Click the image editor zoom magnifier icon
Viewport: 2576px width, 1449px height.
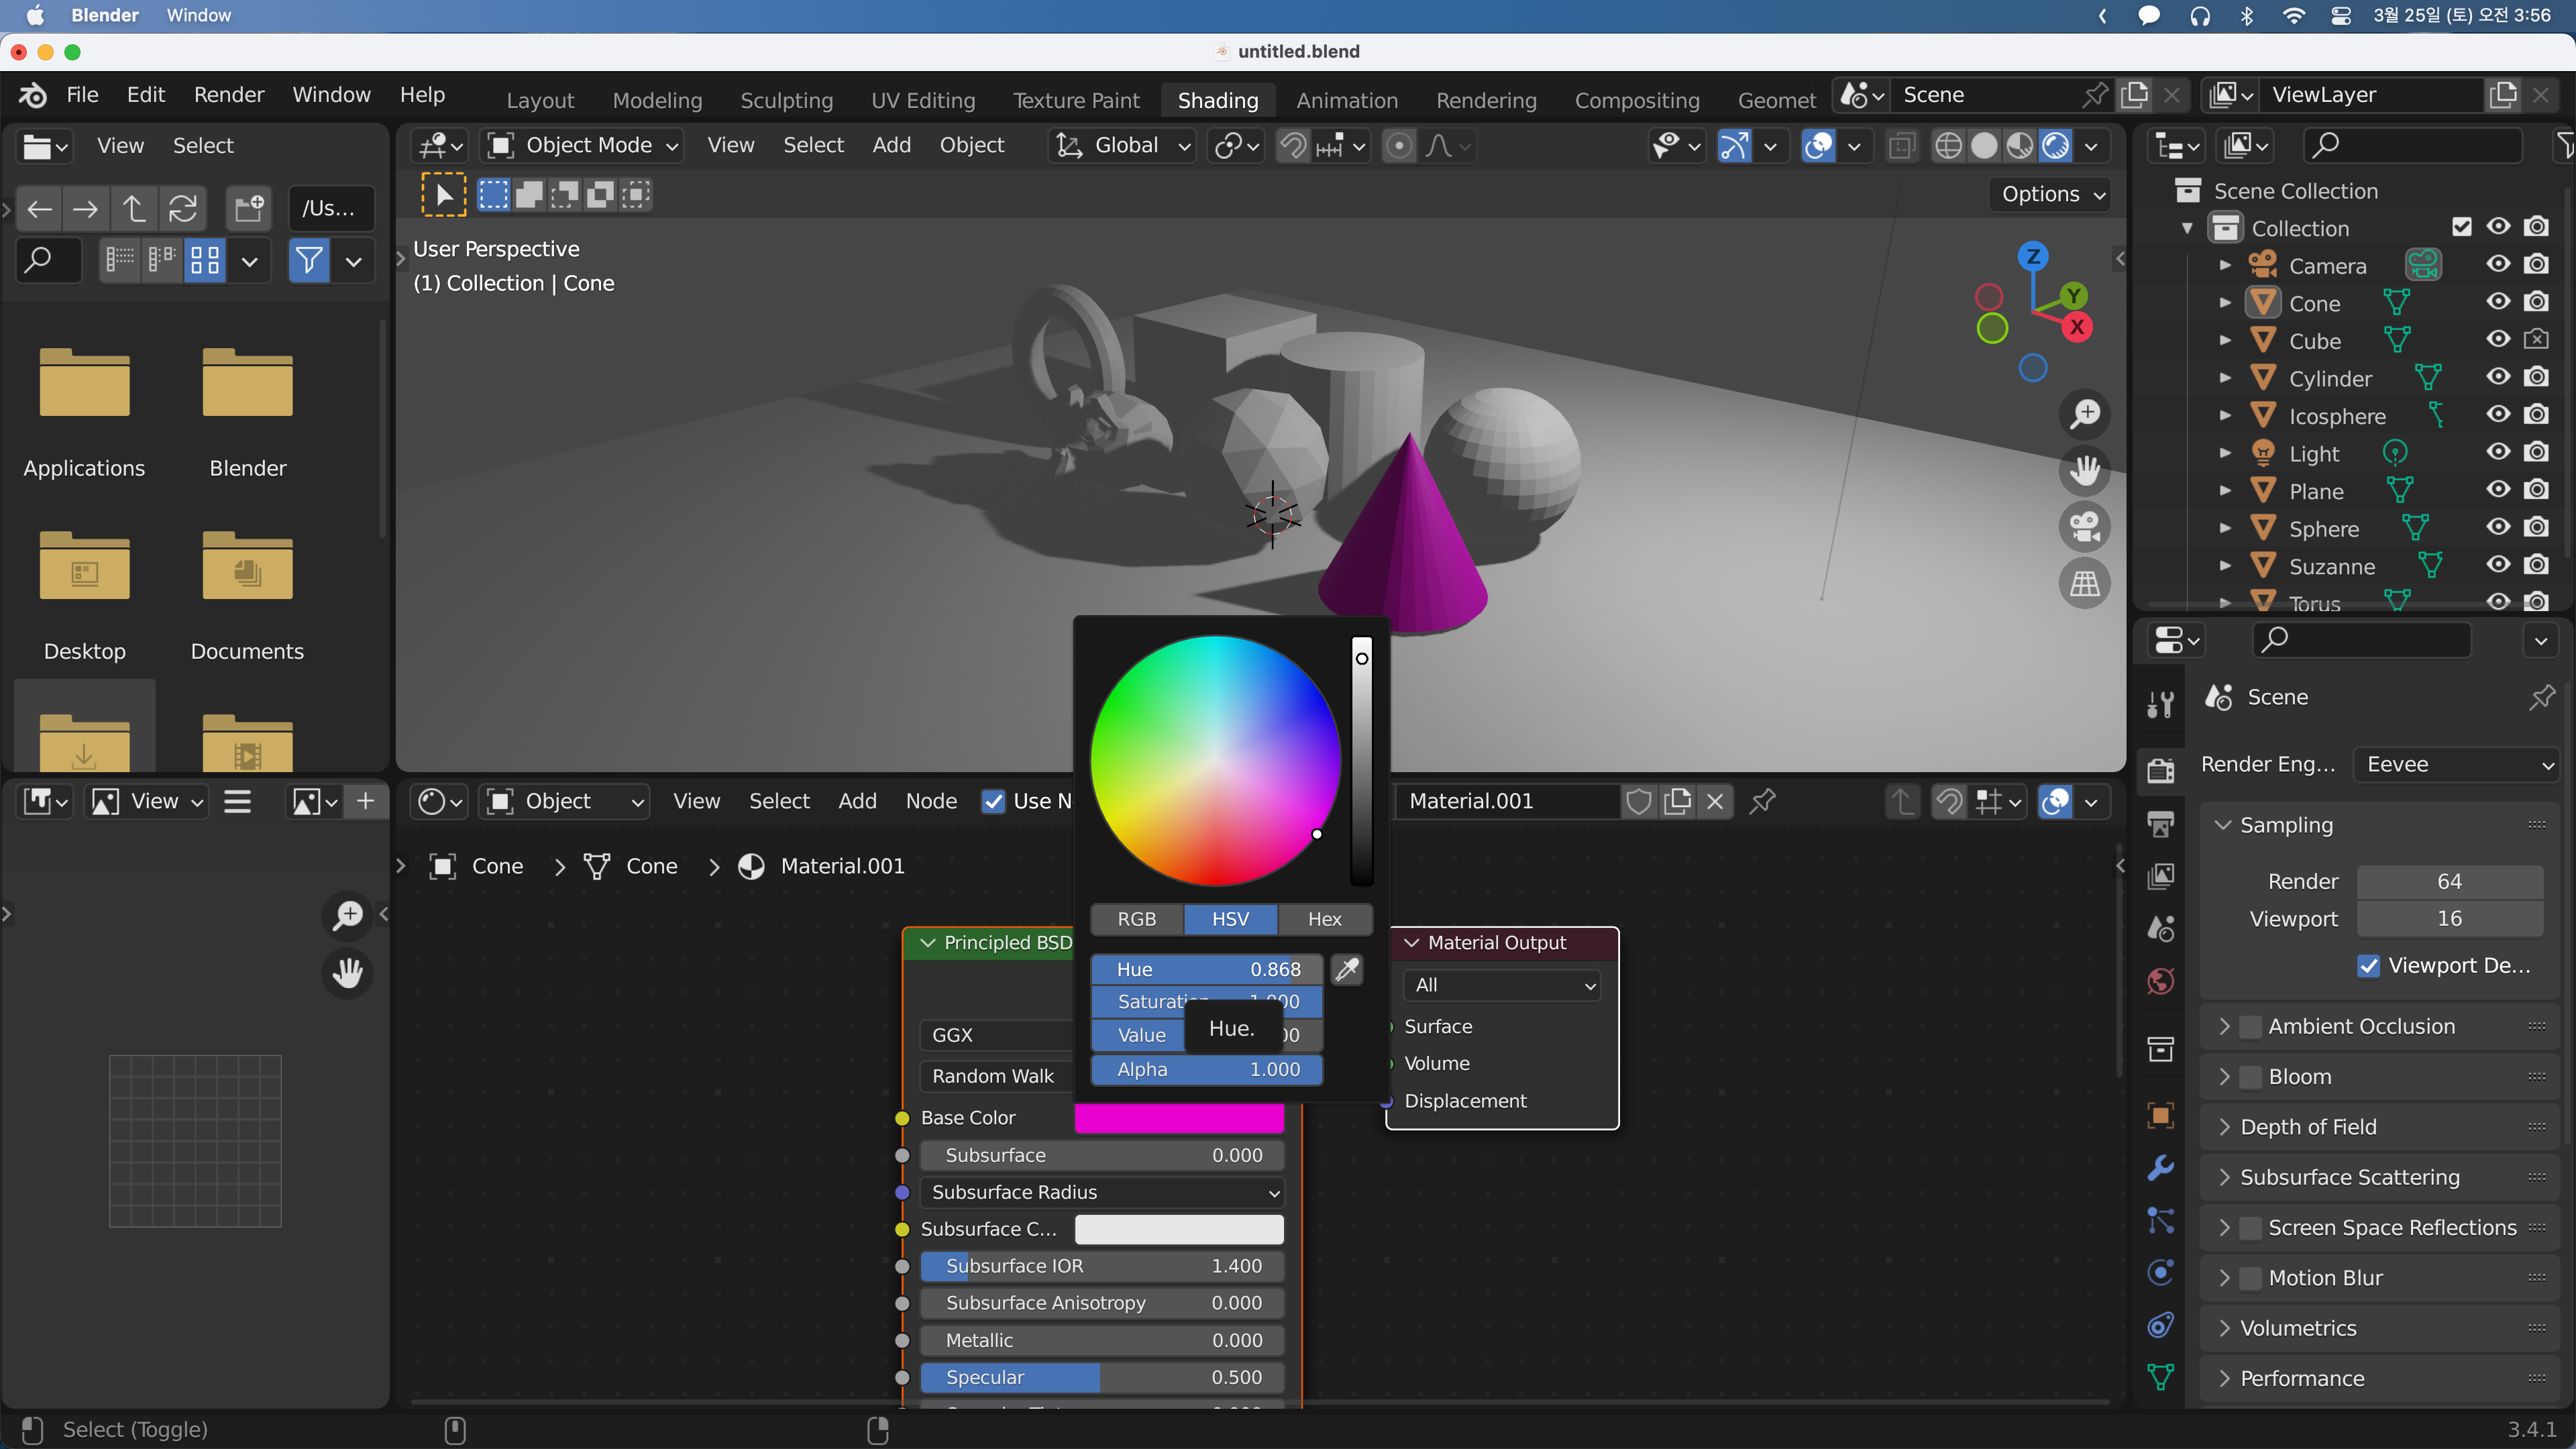coord(348,915)
